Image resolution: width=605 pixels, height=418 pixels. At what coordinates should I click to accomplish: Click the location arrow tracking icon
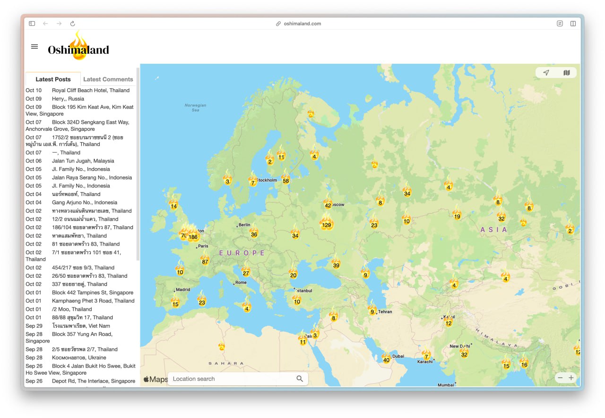coord(546,73)
